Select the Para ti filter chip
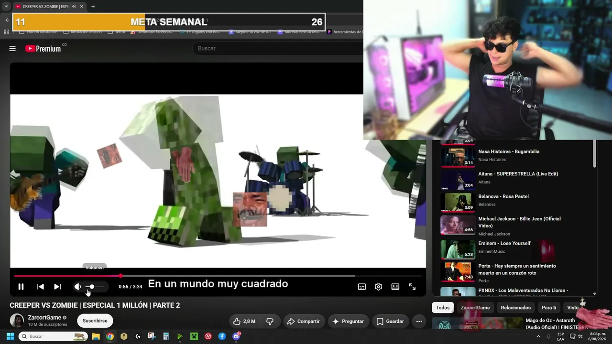 [x=549, y=308]
